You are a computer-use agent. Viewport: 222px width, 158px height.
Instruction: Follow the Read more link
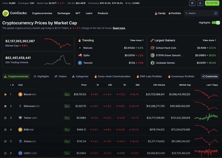[x=119, y=28]
